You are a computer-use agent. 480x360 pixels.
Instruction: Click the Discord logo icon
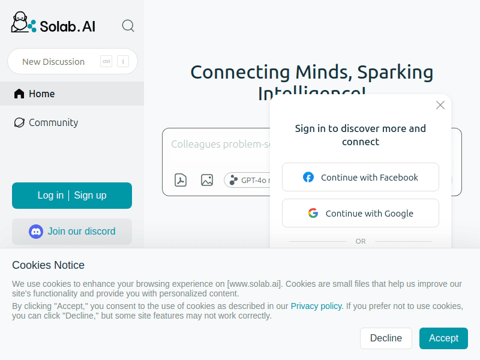tap(36, 232)
